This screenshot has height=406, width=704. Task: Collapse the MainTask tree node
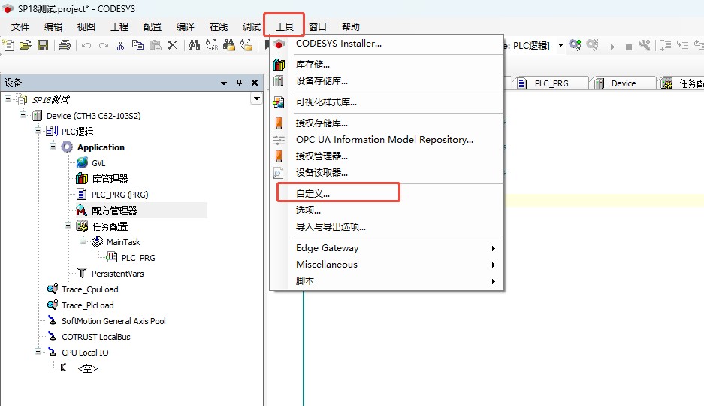click(83, 241)
